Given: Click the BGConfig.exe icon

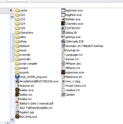Looking at the screenshot, I should tap(17, 117).
